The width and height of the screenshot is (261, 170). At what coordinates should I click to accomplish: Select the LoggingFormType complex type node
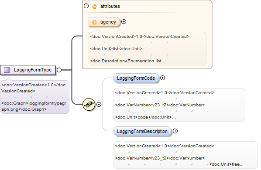point(28,70)
